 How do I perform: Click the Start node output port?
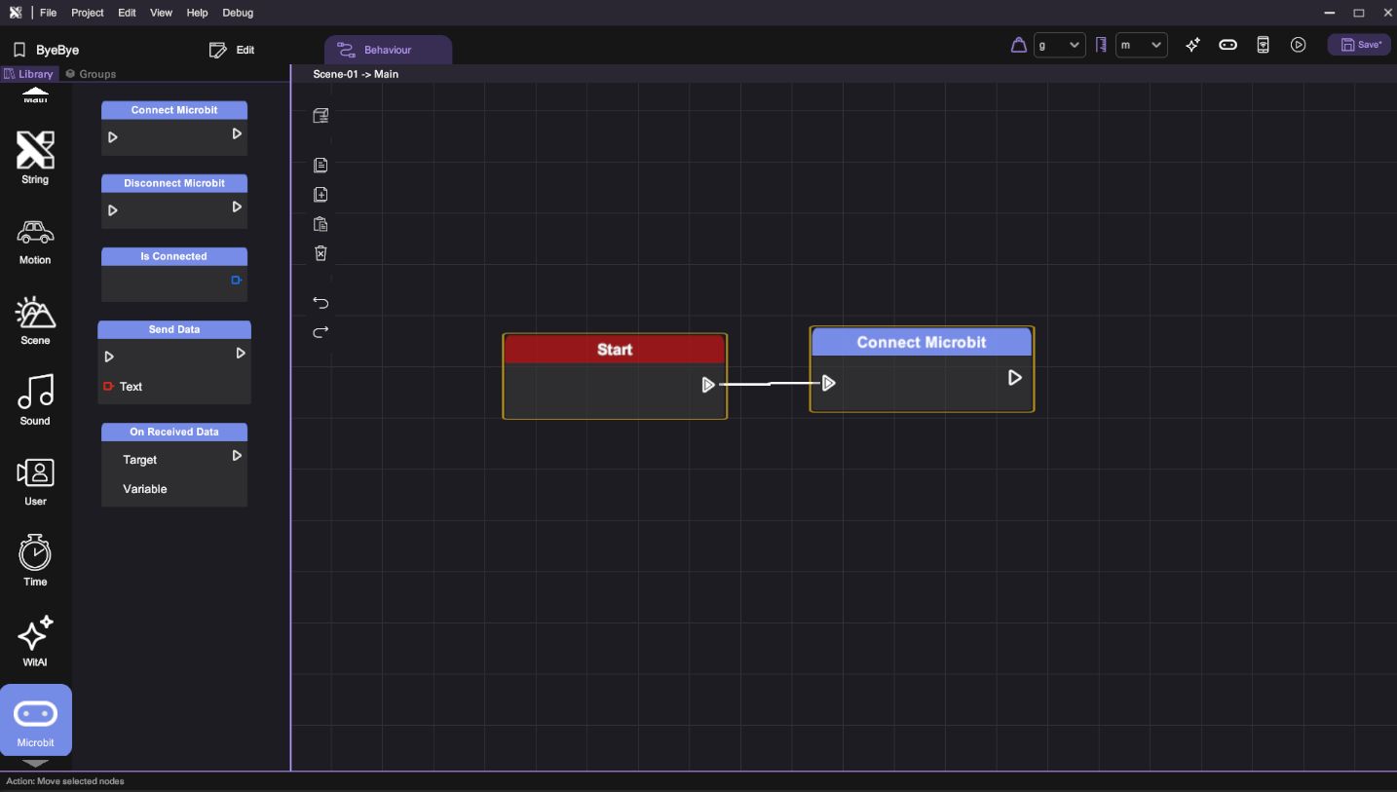click(708, 385)
